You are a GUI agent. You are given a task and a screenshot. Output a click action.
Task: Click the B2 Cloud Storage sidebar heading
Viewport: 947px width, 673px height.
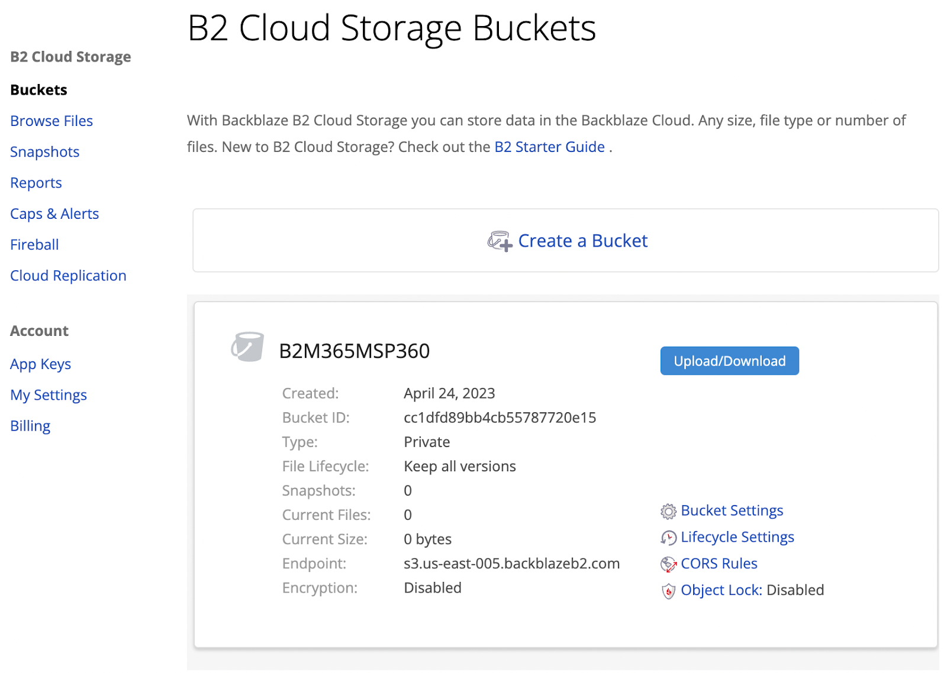70,57
